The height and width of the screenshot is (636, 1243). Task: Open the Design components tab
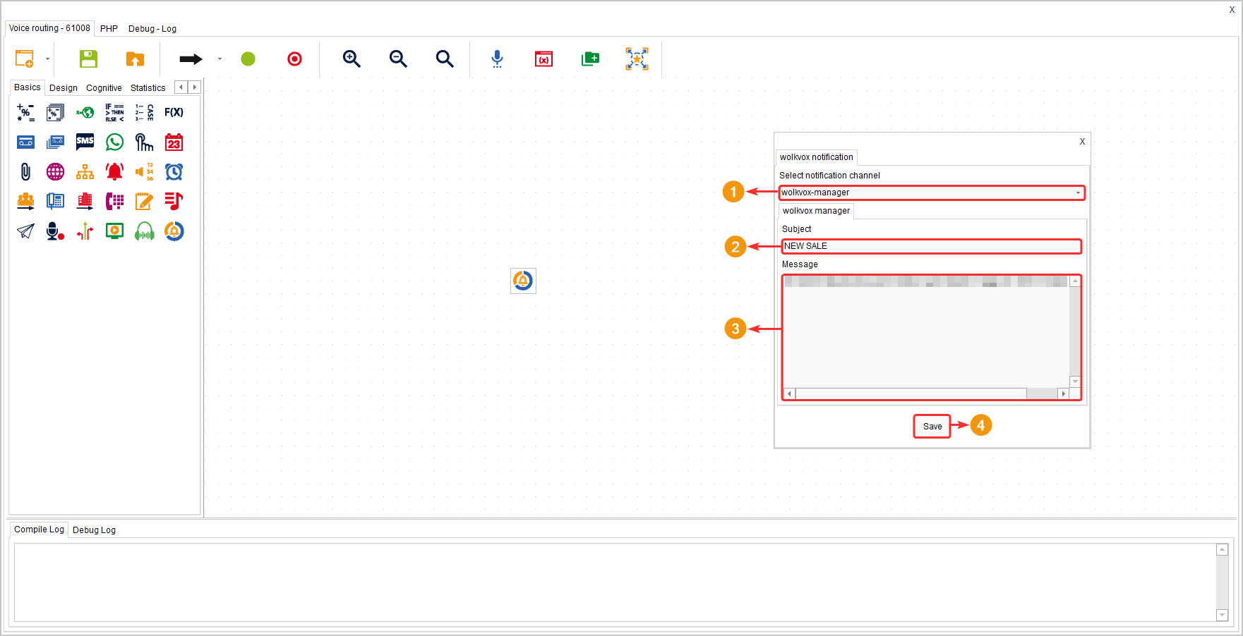point(64,88)
